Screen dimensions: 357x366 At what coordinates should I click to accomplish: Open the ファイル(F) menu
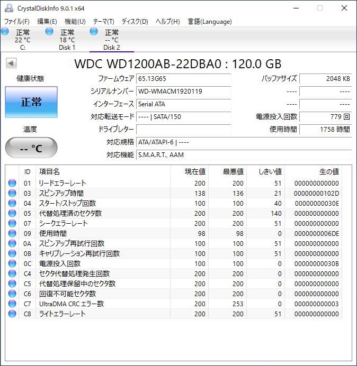[17, 22]
